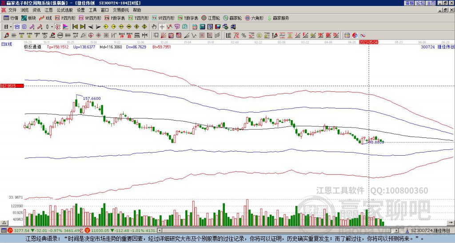This screenshot has height=243, width=455.
Task: Open the 浏览 menu
Action: 24,10
